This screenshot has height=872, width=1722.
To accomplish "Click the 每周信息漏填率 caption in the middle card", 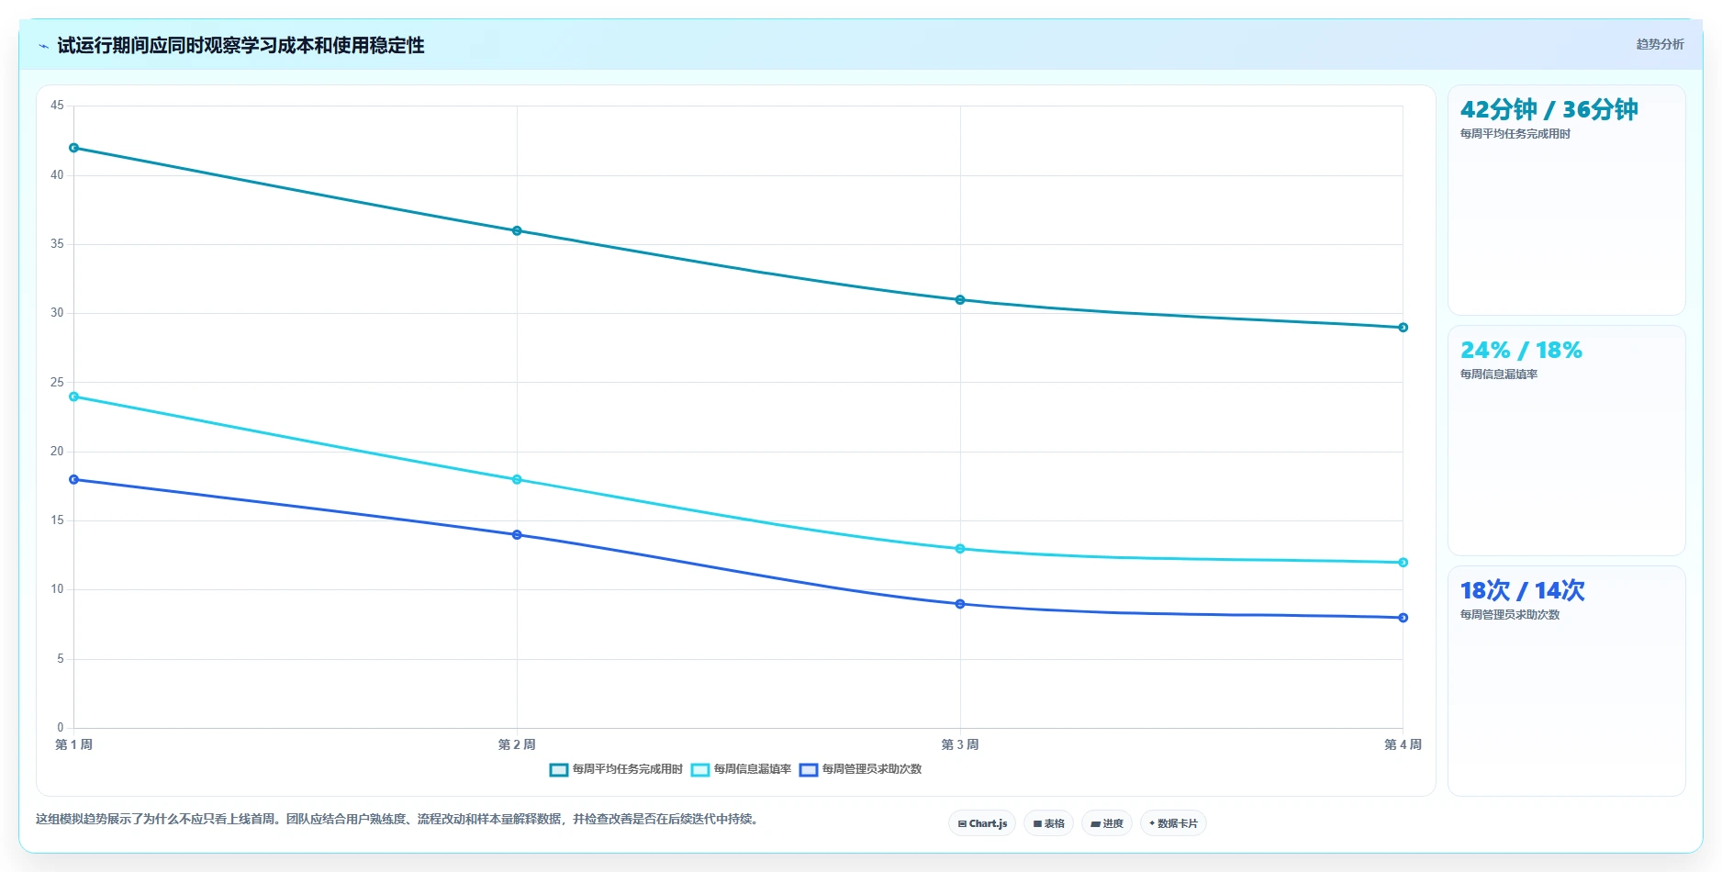I will coord(1498,375).
